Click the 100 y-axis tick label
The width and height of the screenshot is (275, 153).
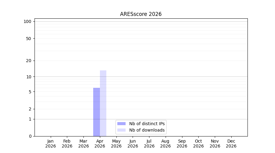coord(28,22)
